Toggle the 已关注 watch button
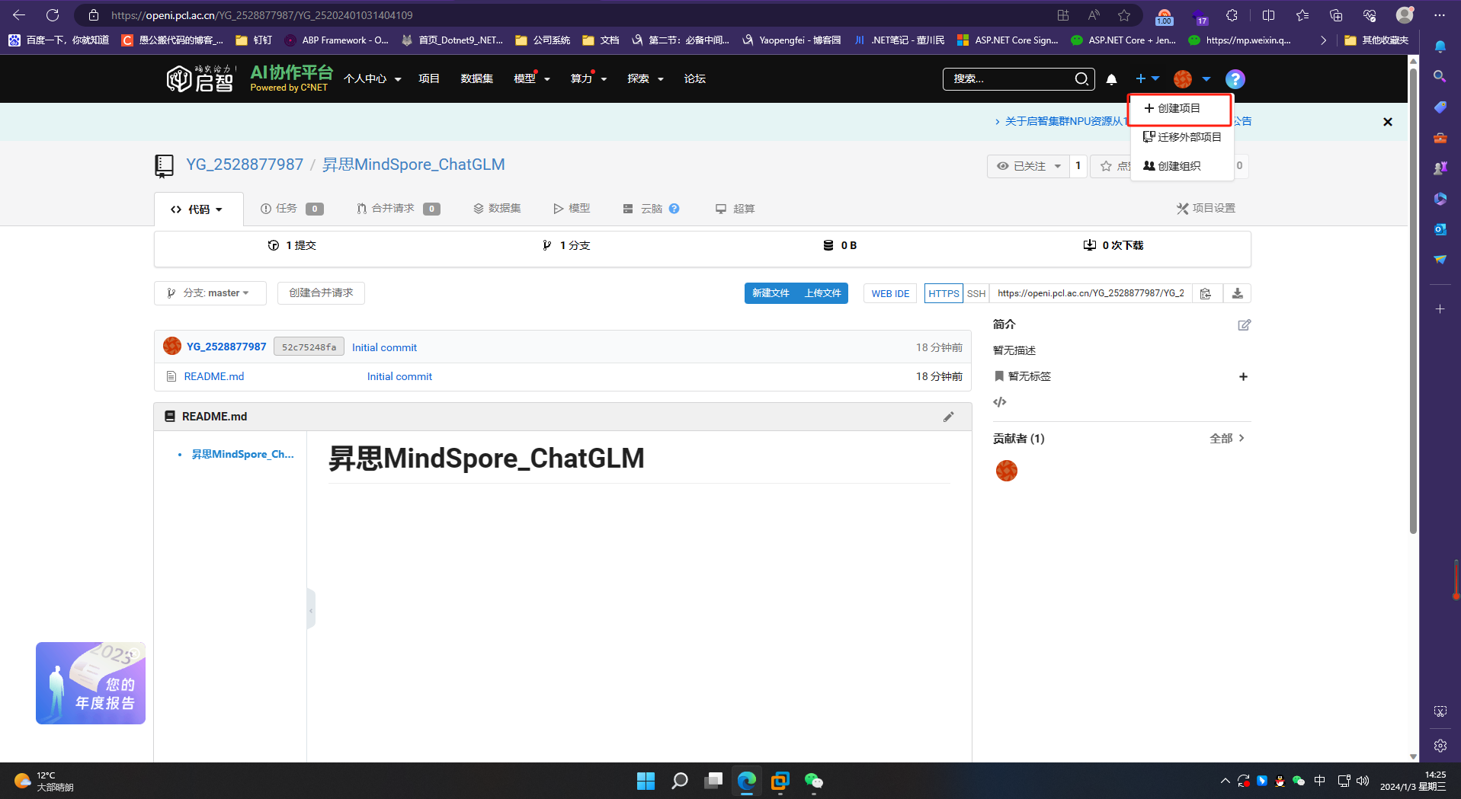This screenshot has height=799, width=1461. coord(1028,166)
